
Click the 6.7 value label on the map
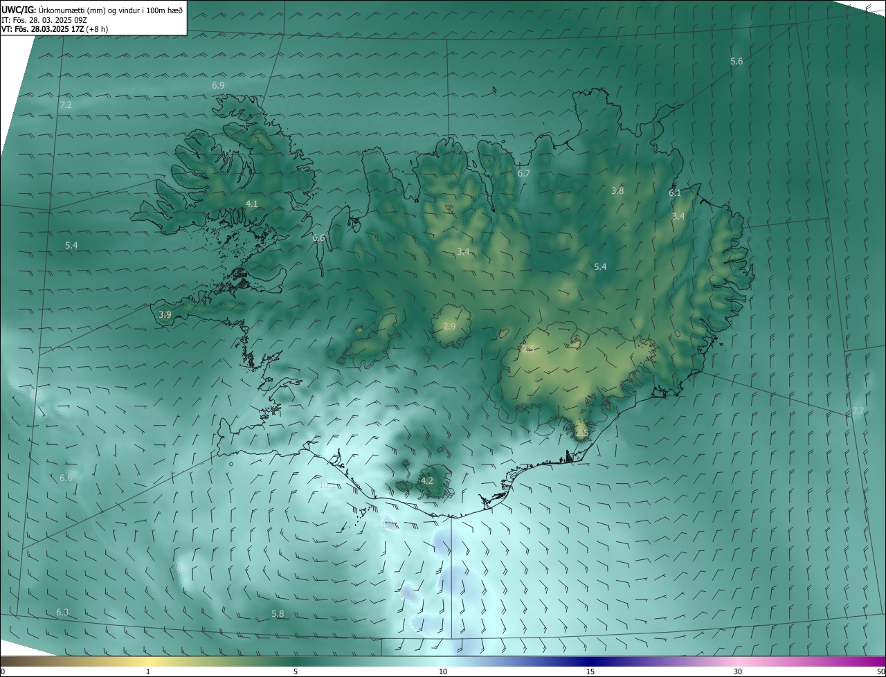tap(523, 174)
